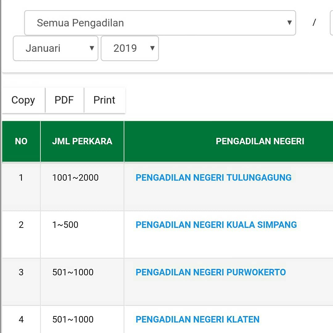Sort by PENGADILAN NEGERI column header
Image resolution: width=333 pixels, height=333 pixels.
[x=260, y=141]
